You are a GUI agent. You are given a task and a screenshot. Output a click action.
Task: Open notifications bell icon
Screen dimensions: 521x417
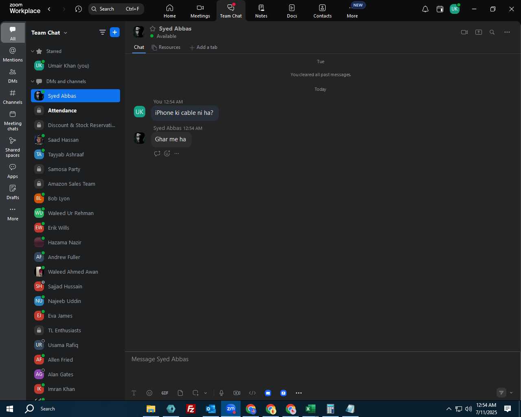coord(425,9)
